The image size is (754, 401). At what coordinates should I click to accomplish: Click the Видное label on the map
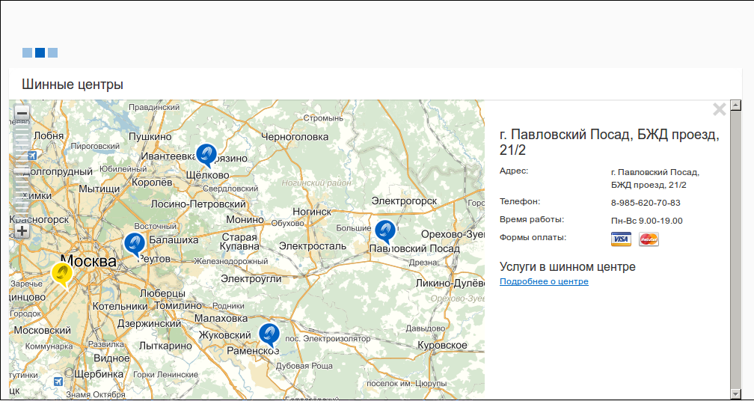click(111, 358)
